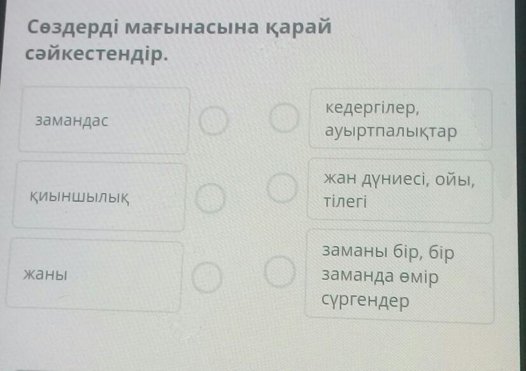Click the circle next to кедергілер, ауыртпалықтар
This screenshot has width=526, height=371.
(x=283, y=117)
